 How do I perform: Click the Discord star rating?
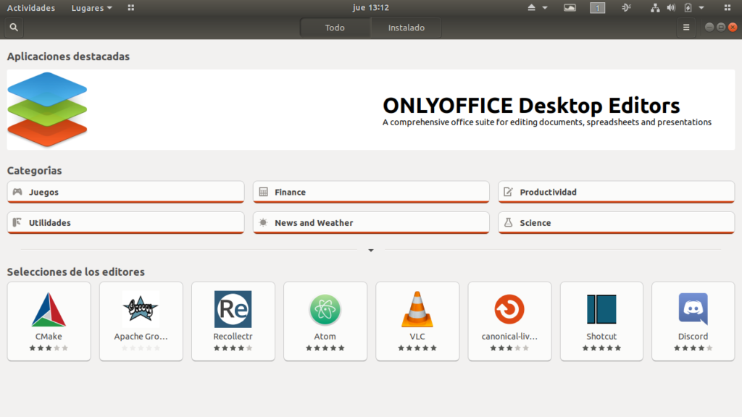point(693,348)
